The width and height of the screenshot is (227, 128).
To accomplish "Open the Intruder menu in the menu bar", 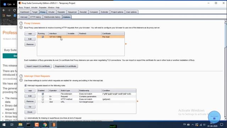I will pyautogui.click(x=34, y=7).
